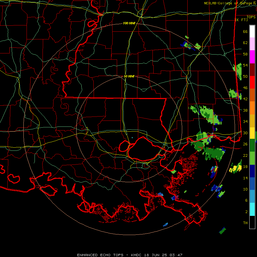Click the navy 14–18 kft legend swatch

point(252,171)
